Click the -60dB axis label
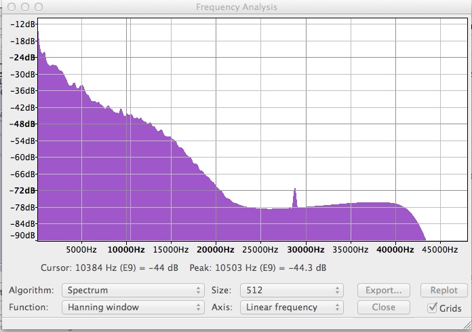This screenshot has height=332, width=472. tap(22, 158)
